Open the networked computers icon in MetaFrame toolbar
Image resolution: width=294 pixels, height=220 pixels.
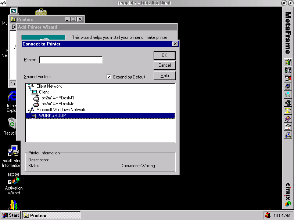(288, 95)
